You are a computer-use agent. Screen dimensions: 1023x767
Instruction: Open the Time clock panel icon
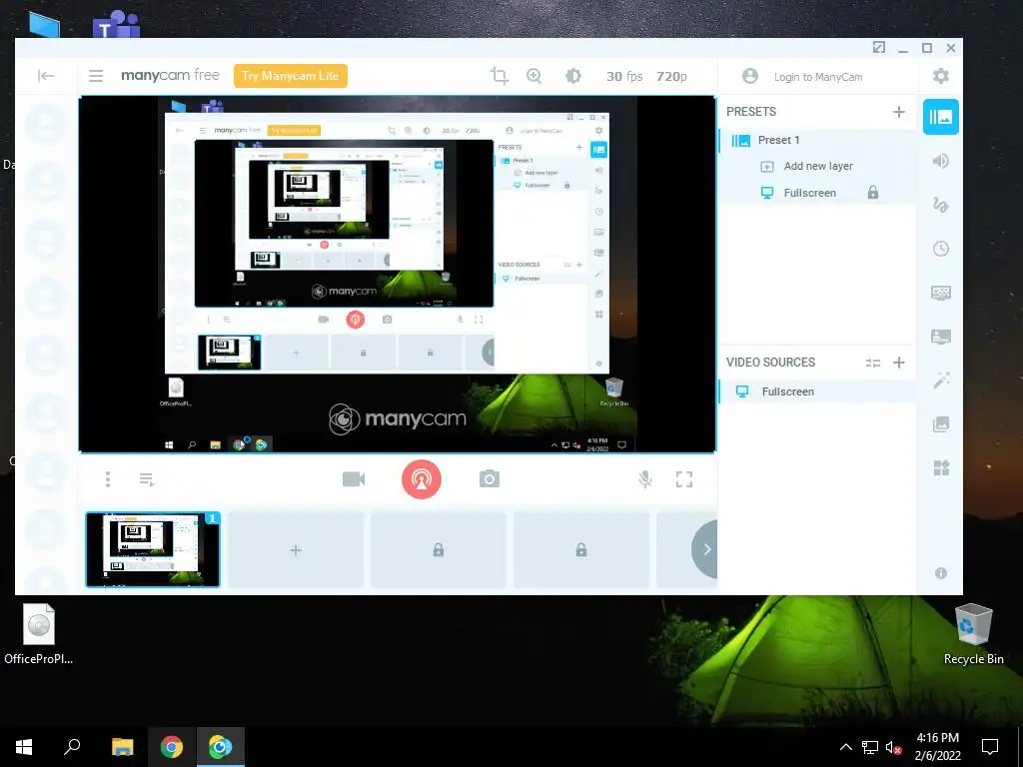point(941,249)
